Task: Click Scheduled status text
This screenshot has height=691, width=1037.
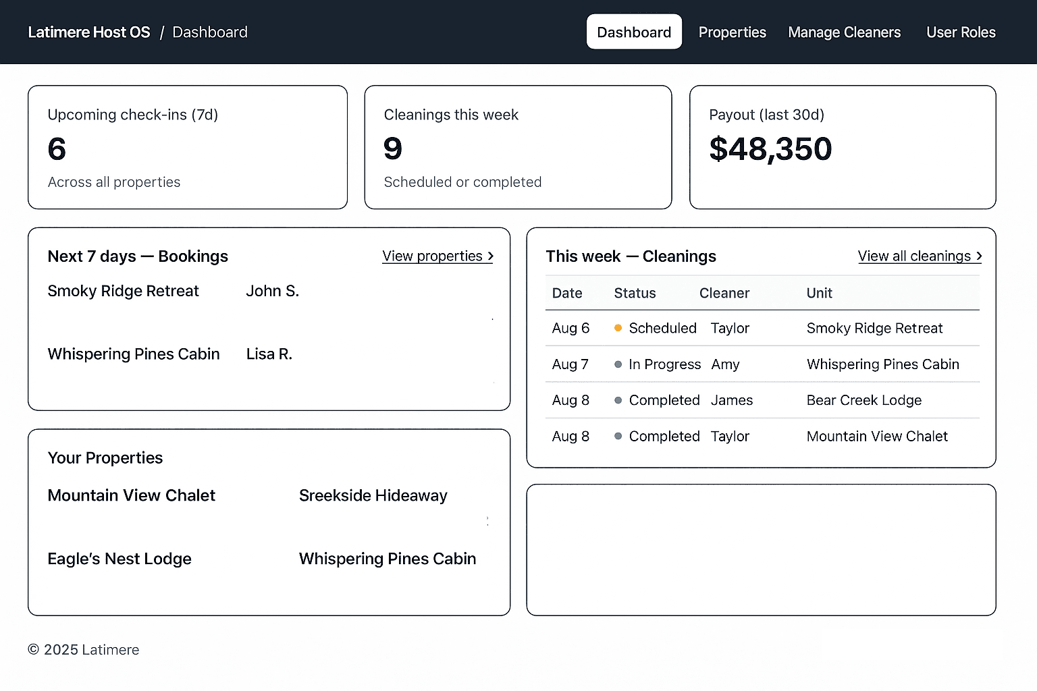Action: [662, 328]
